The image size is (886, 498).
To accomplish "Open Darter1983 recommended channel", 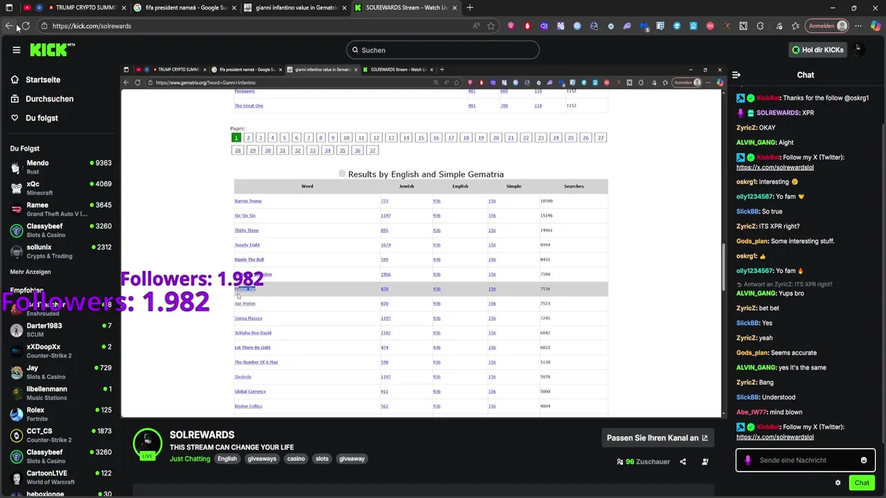I will [x=61, y=330].
